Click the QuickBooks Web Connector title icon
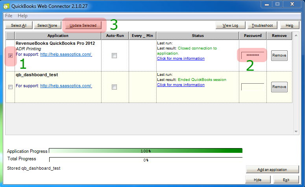The height and width of the screenshot is (187, 305). [x=6, y=6]
